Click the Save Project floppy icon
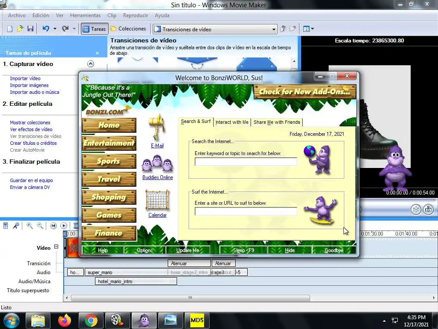Image resolution: width=438 pixels, height=329 pixels. [30, 29]
